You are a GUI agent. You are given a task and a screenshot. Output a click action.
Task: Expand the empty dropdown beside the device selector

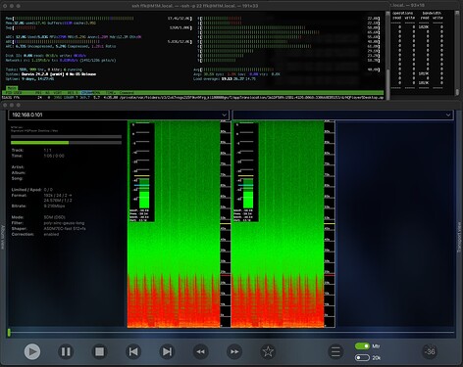pyautogui.click(x=342, y=115)
